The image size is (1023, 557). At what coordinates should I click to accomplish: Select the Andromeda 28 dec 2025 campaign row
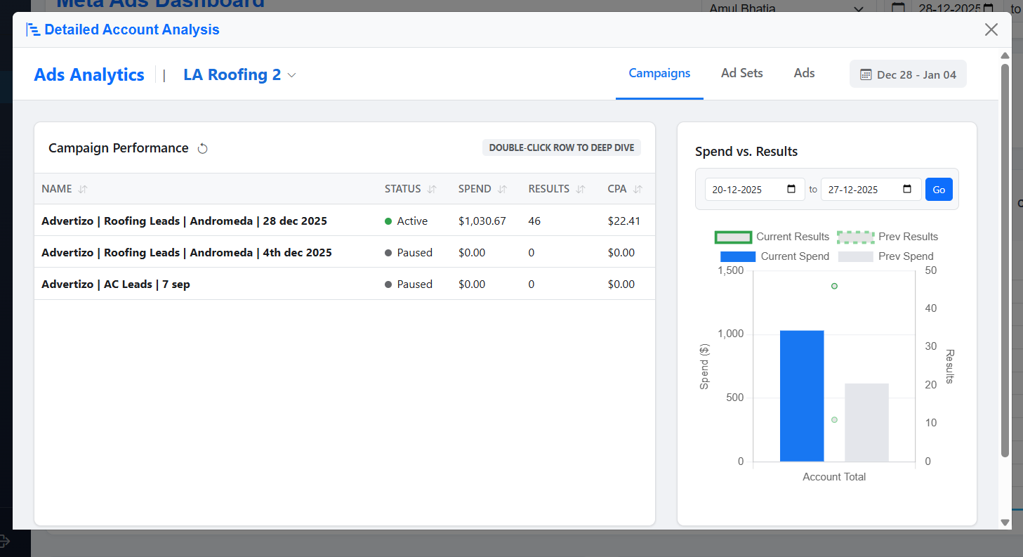[184, 221]
